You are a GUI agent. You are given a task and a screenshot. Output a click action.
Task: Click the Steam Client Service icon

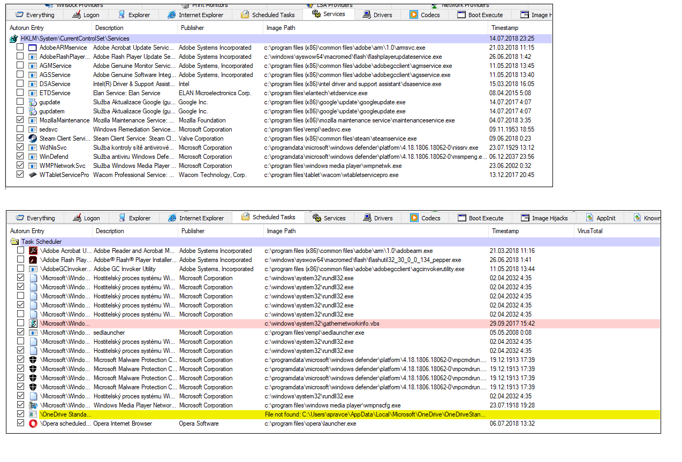click(33, 138)
